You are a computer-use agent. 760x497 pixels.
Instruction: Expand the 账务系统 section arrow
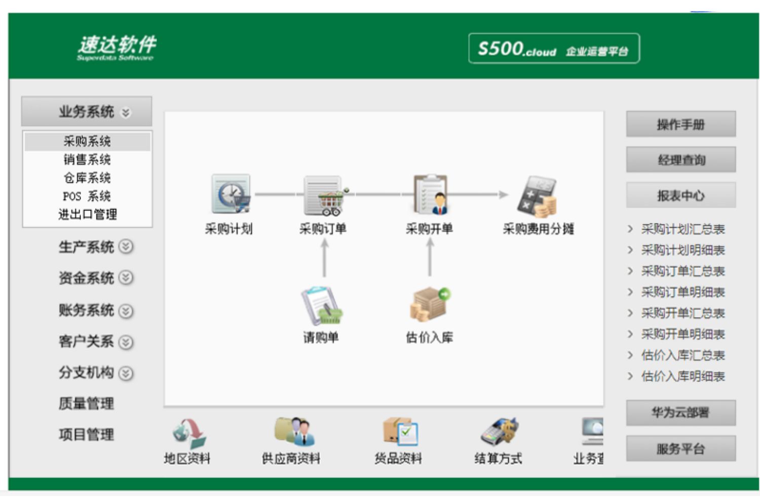tap(126, 311)
